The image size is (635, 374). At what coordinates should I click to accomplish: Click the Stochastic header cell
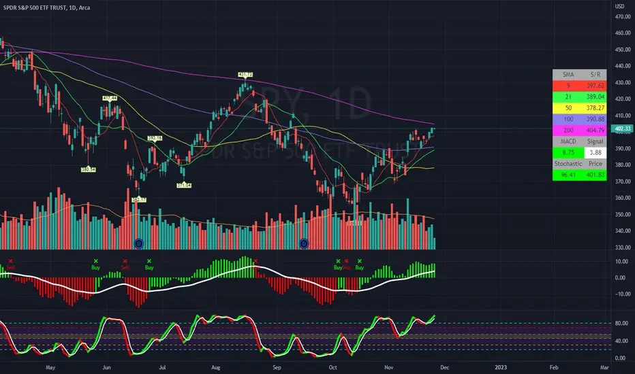(568, 164)
